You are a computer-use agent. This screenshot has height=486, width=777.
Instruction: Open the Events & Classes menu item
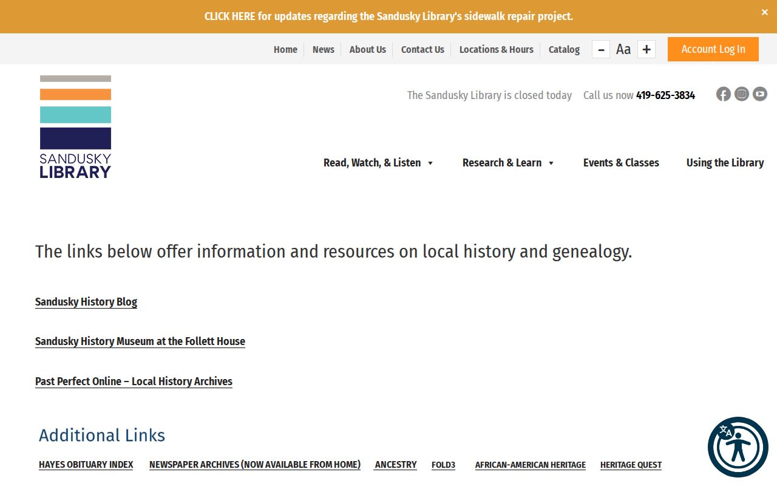(x=621, y=163)
